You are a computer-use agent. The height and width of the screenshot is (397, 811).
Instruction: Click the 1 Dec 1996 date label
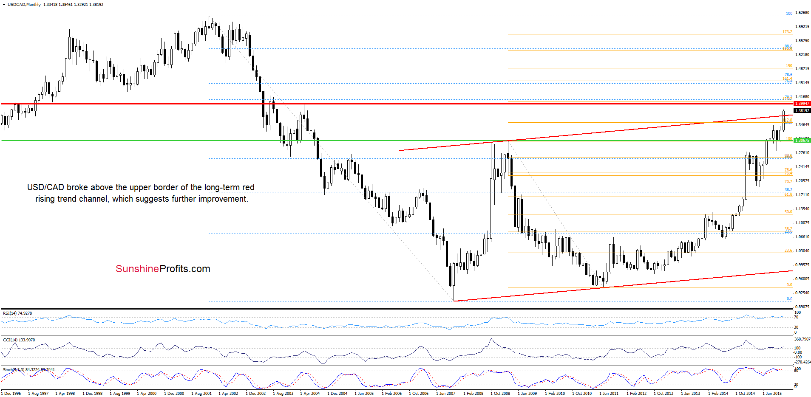pos(11,394)
